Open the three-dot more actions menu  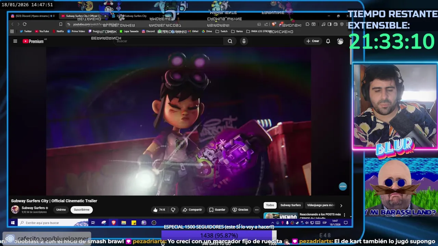(x=257, y=210)
